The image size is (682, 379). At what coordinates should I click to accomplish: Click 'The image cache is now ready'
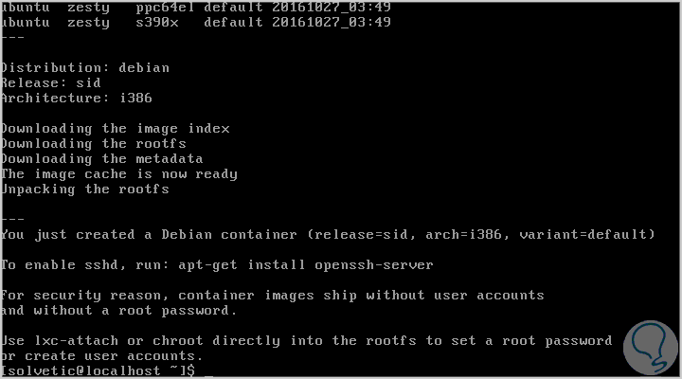pos(118,173)
